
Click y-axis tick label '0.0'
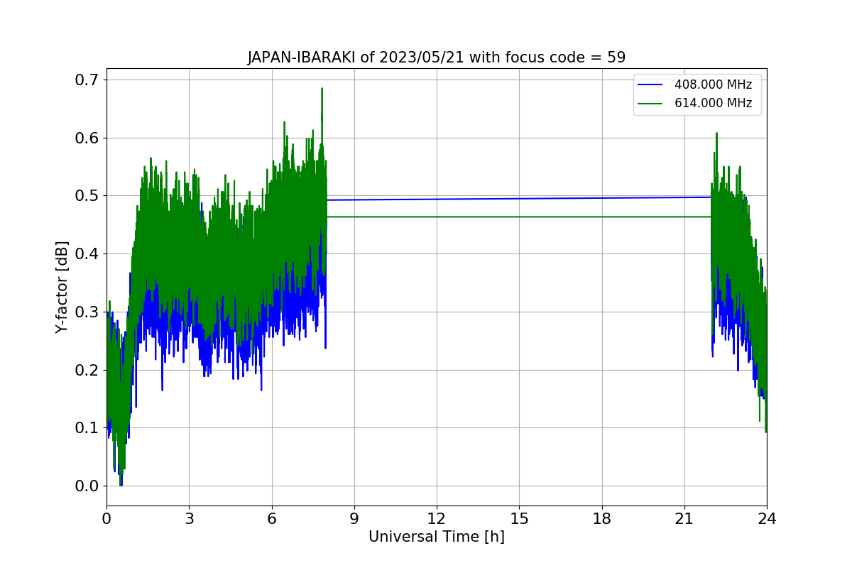(x=87, y=486)
